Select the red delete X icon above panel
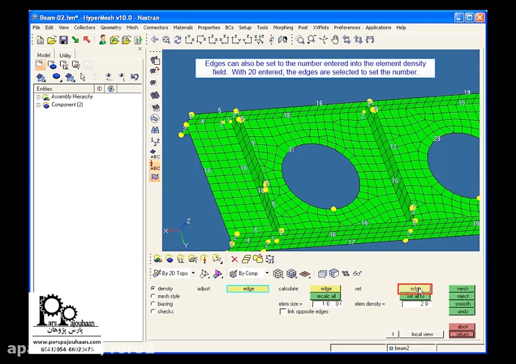516x364 pixels. pyautogui.click(x=234, y=259)
